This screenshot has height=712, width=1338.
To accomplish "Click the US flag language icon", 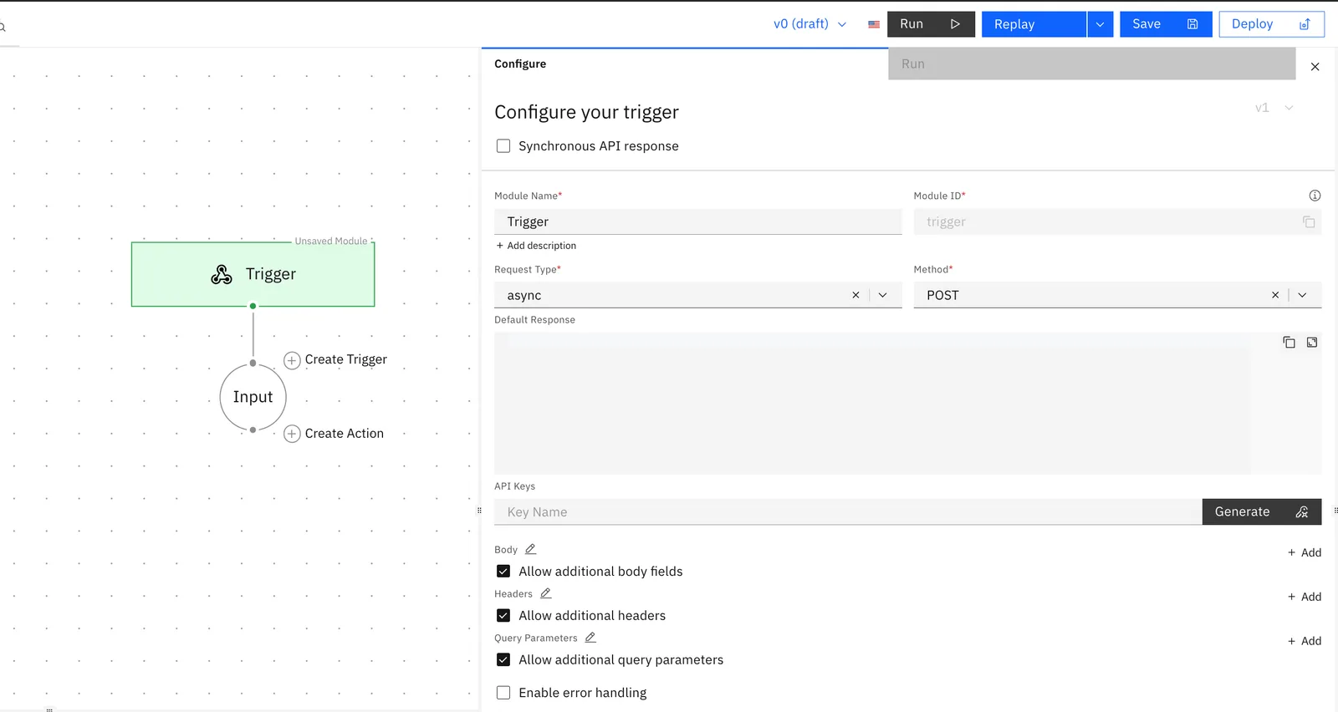I will (x=874, y=24).
